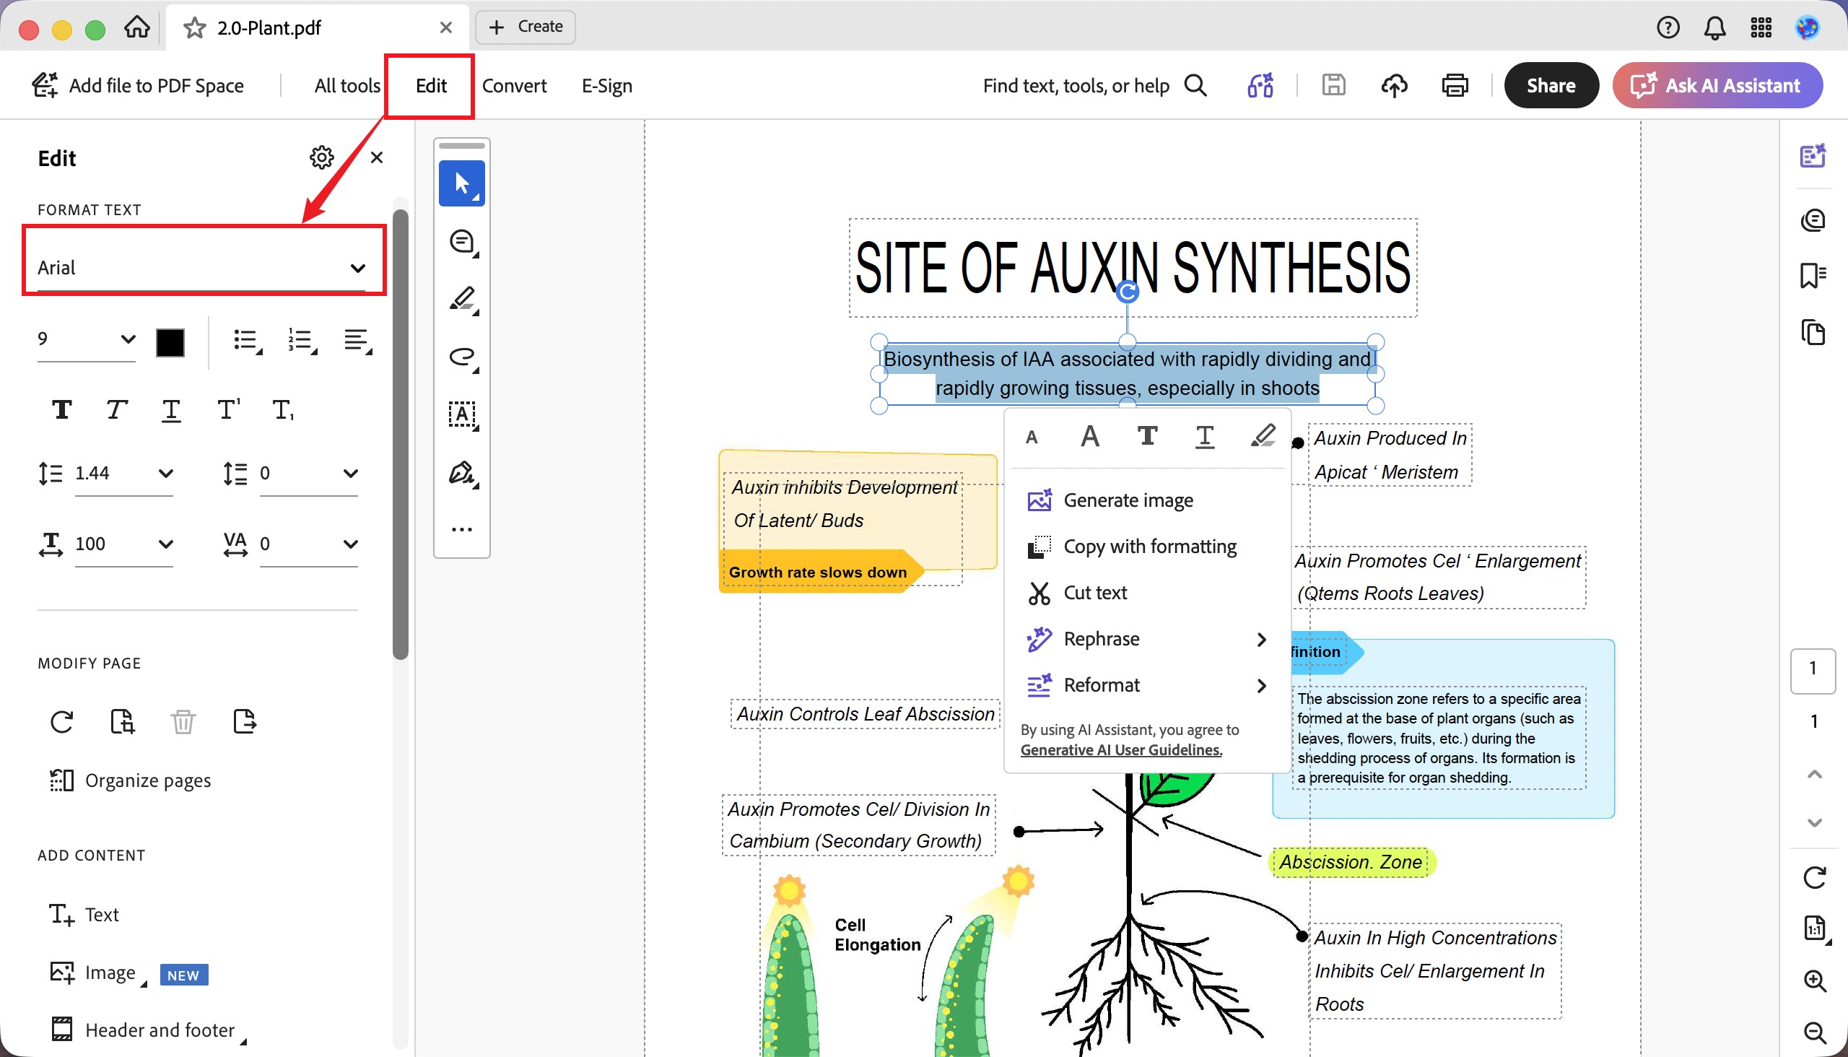Click the Print icon
This screenshot has width=1848, height=1057.
coord(1455,86)
